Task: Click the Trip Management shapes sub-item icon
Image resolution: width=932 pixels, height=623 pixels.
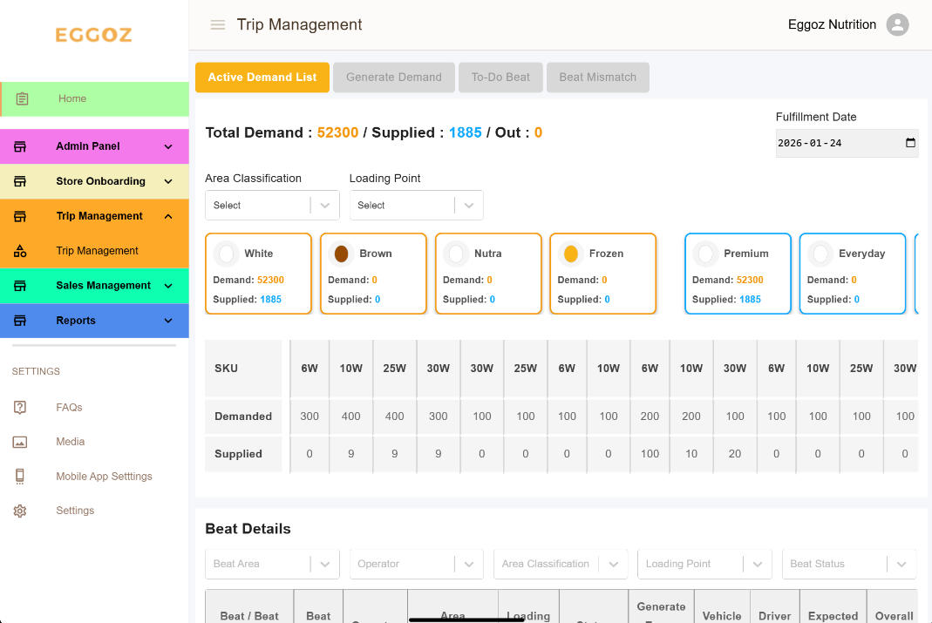Action: 20,251
